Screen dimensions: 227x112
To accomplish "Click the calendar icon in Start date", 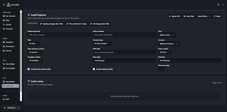I will tap(107, 60).
